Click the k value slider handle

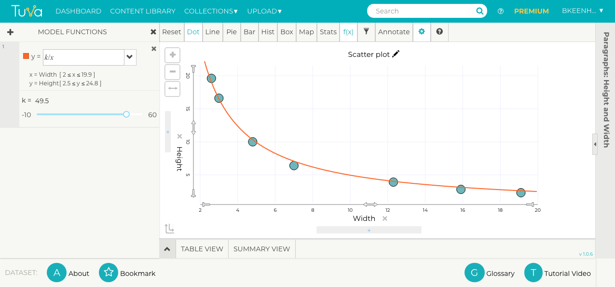tap(126, 114)
